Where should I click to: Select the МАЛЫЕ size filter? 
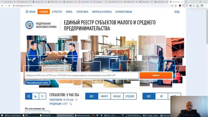coord(117,96)
